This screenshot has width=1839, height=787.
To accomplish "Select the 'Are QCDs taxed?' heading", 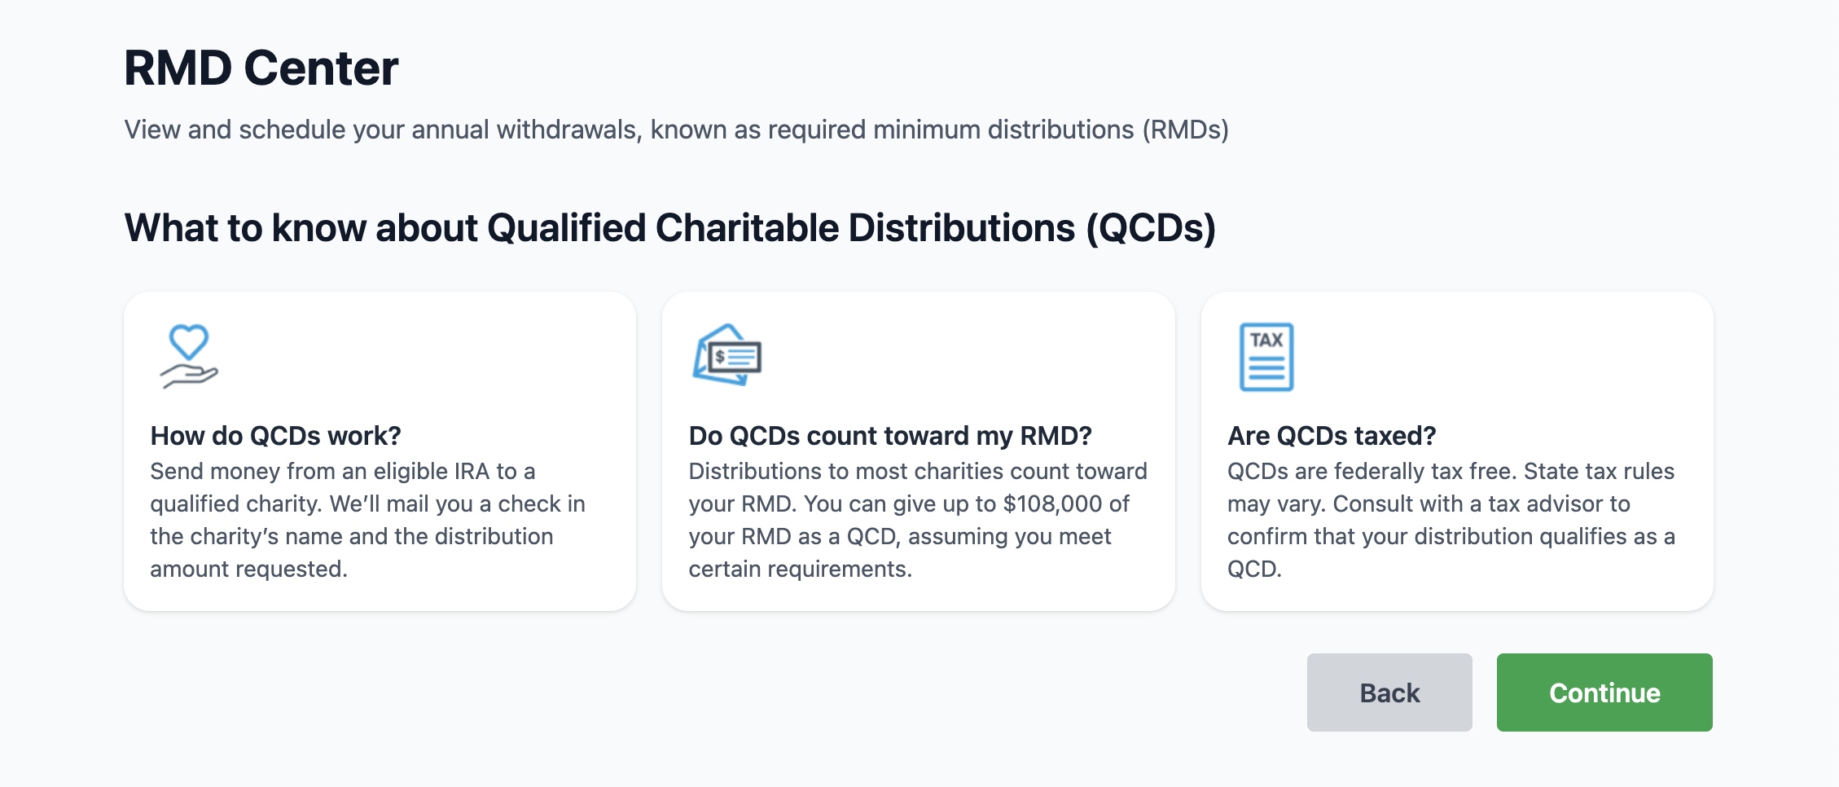I will [x=1332, y=436].
